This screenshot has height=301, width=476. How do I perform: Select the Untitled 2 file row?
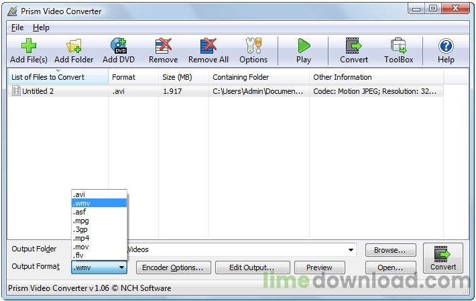pyautogui.click(x=225, y=91)
